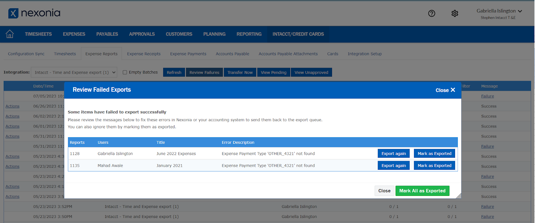Switch to the Accounts Payable tab

click(x=232, y=54)
